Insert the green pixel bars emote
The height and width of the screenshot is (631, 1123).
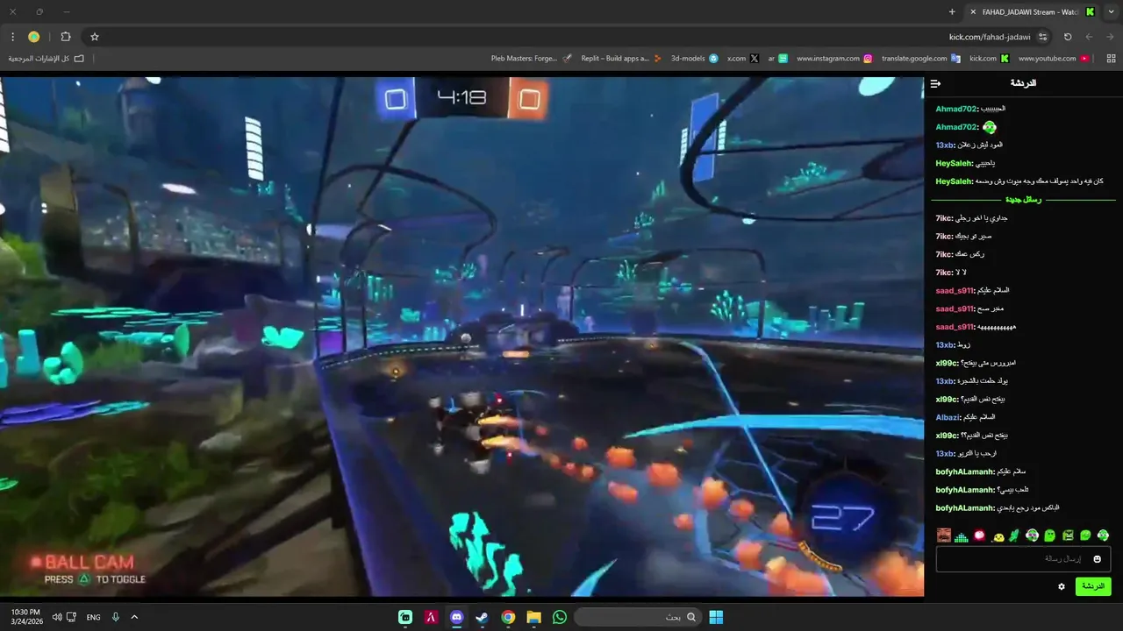pos(962,535)
